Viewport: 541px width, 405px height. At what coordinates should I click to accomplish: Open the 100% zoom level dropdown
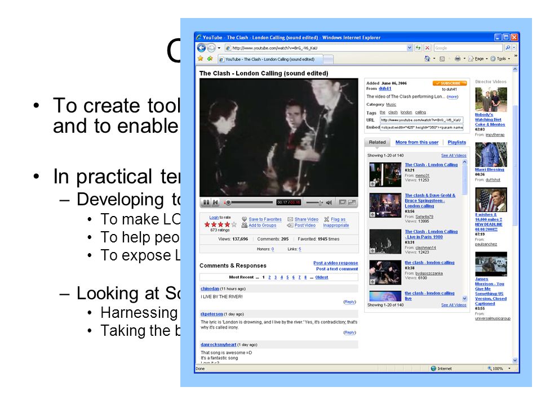coord(509,368)
